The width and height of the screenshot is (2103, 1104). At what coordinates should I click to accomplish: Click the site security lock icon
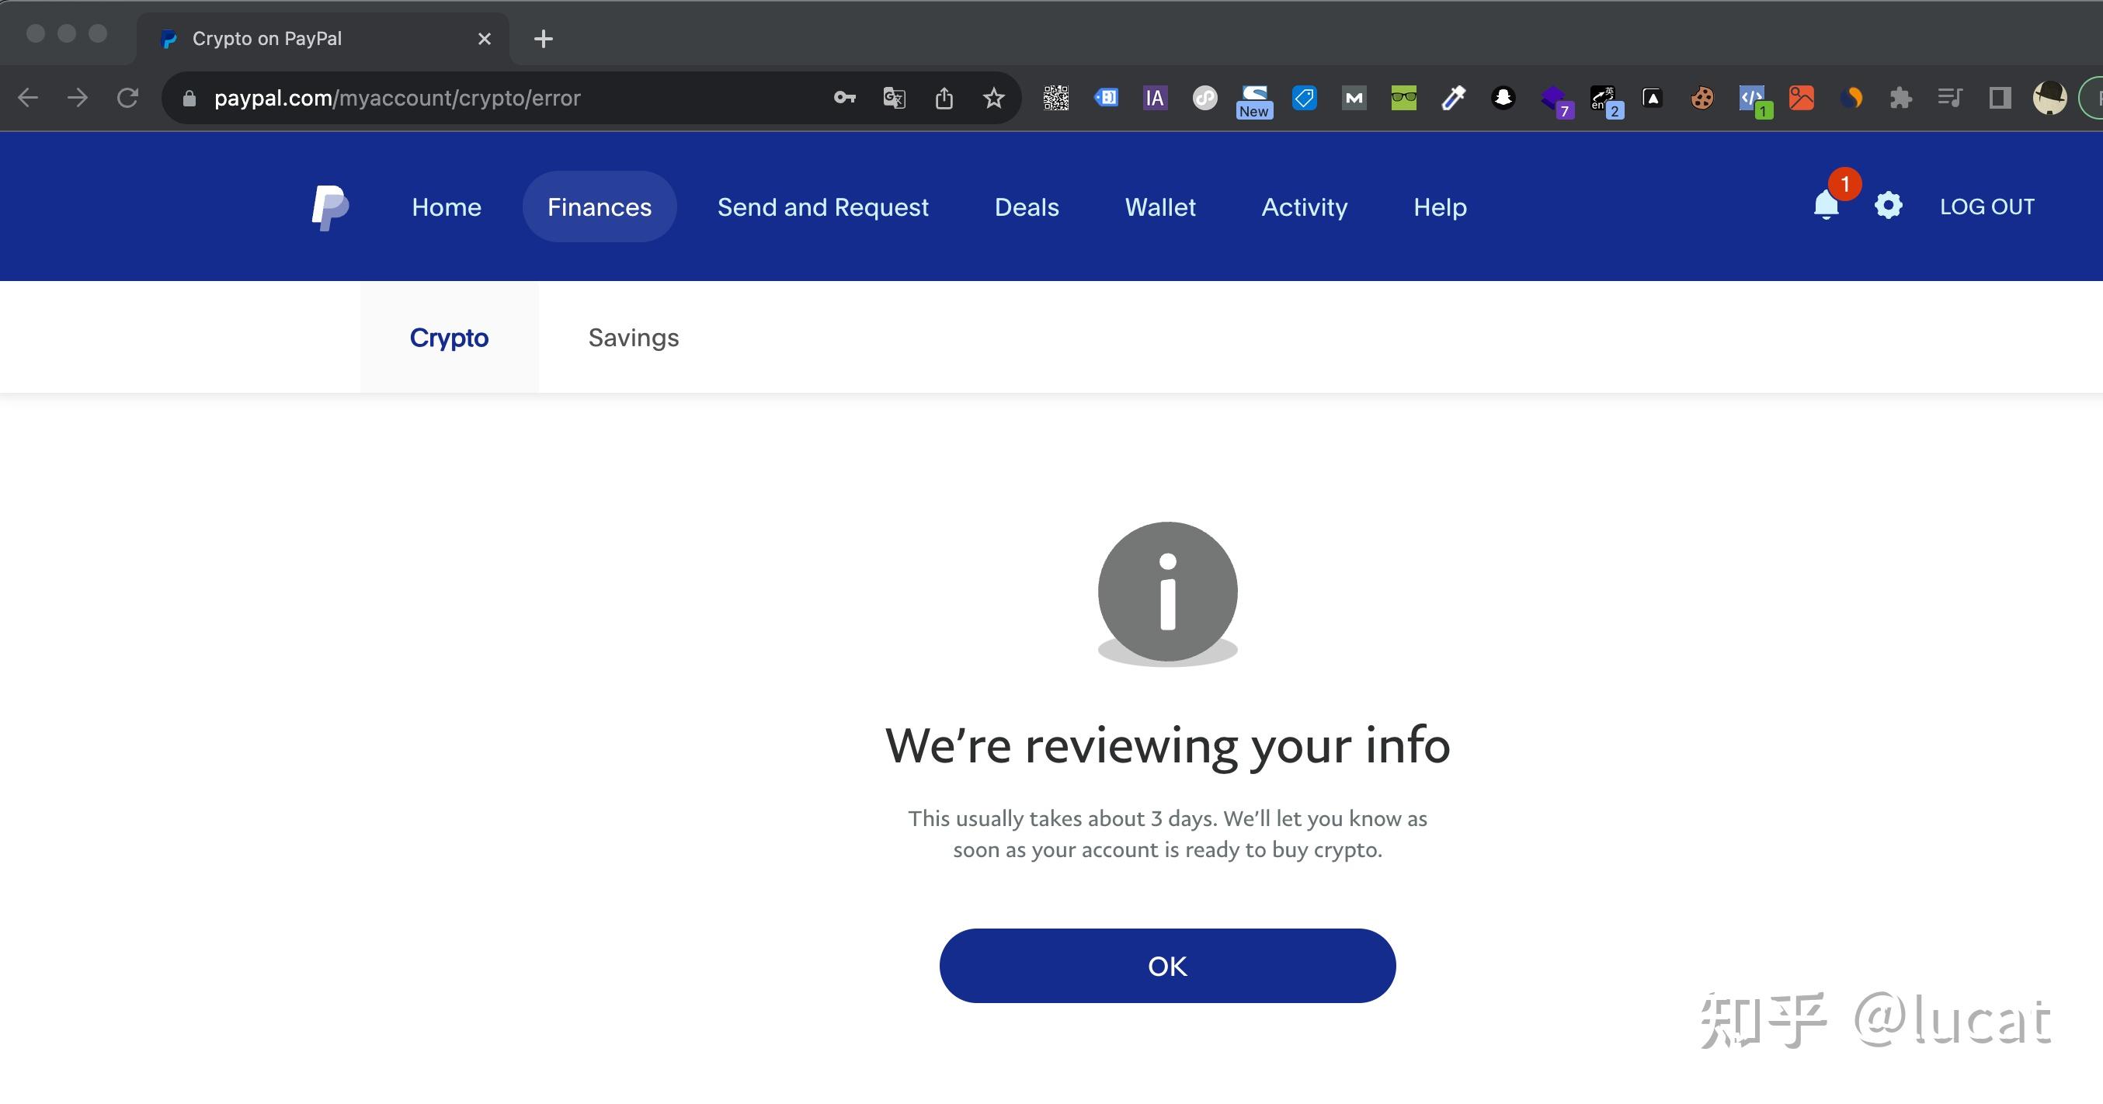tap(188, 98)
